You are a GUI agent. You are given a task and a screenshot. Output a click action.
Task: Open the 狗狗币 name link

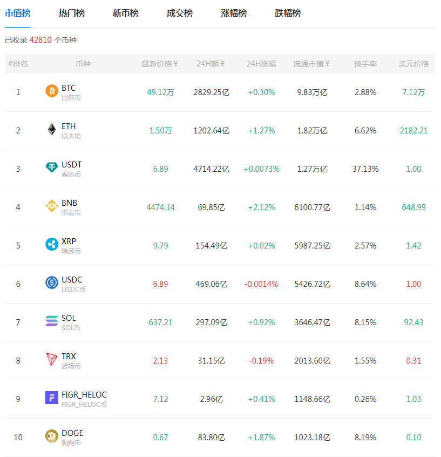71,443
